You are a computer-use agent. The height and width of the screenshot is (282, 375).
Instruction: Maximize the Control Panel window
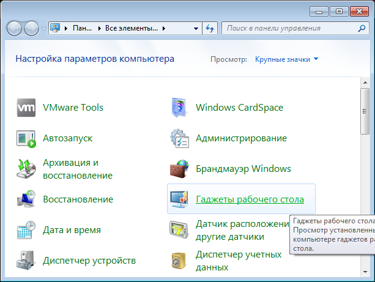339,11
